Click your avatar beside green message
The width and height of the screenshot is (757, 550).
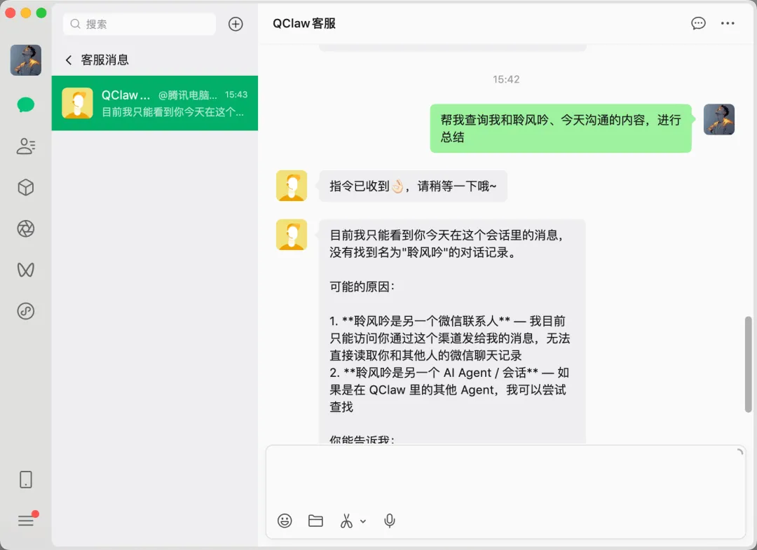719,119
